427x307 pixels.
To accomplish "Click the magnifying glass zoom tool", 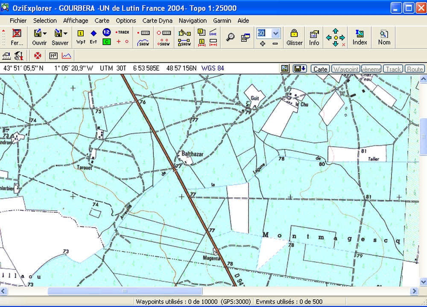I will (230, 37).
